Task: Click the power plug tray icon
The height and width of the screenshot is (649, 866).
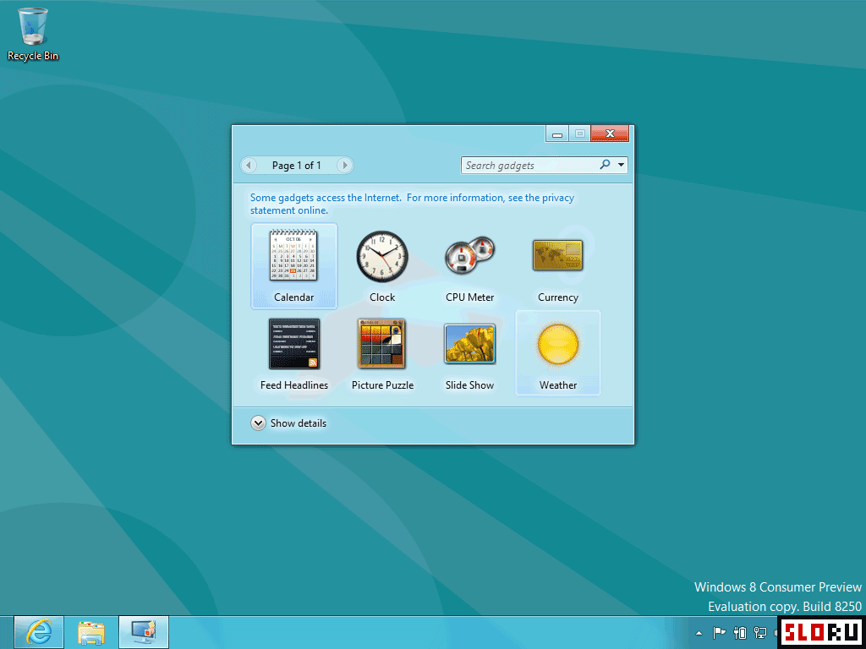Action: tap(740, 633)
